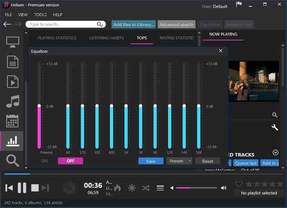The width and height of the screenshot is (287, 208).
Task: Click the flame icon in the player bar
Action: click(118, 187)
